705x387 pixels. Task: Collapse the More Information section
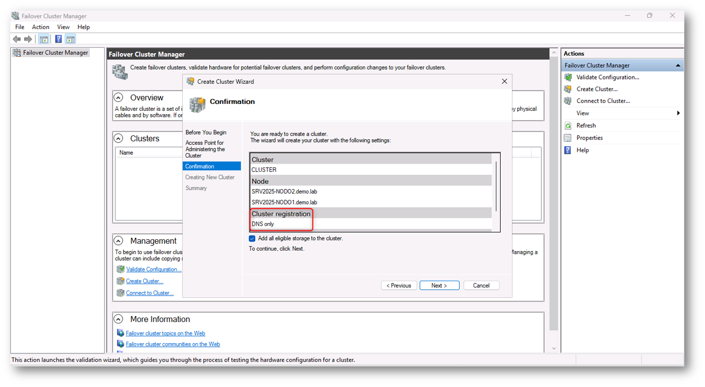[x=118, y=319]
